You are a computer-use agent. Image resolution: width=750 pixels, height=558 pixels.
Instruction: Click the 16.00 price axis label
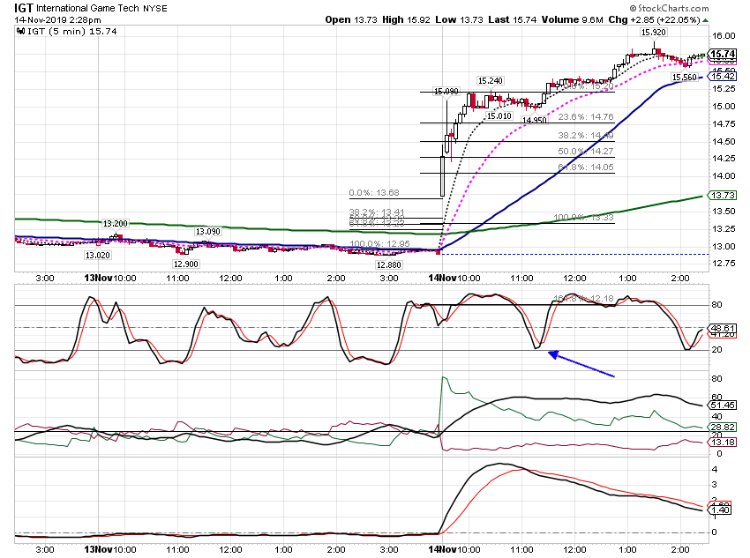[x=724, y=36]
